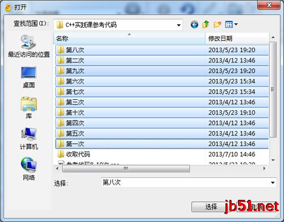Select the 第四次 folder name

click(75, 123)
